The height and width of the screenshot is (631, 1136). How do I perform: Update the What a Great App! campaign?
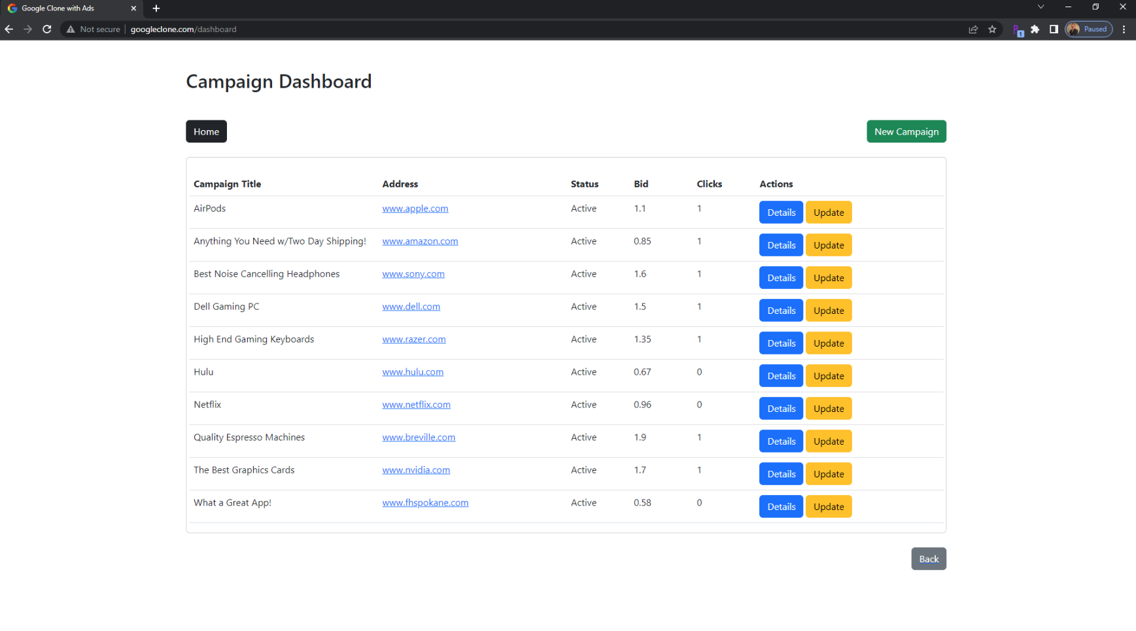click(x=829, y=507)
